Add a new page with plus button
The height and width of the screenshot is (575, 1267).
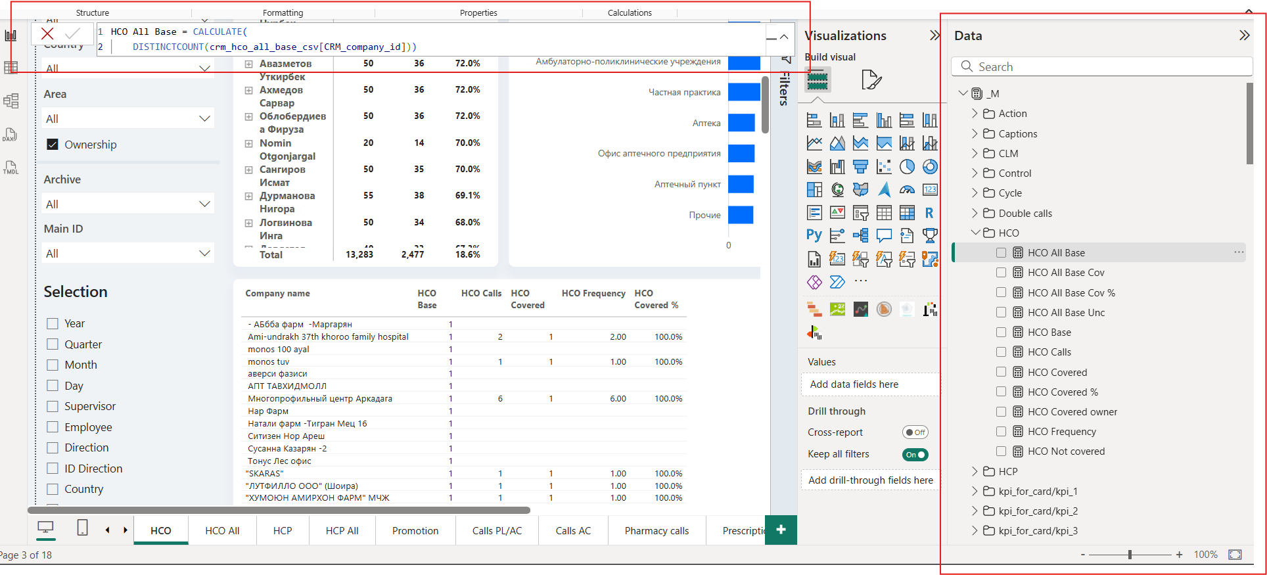click(x=781, y=530)
